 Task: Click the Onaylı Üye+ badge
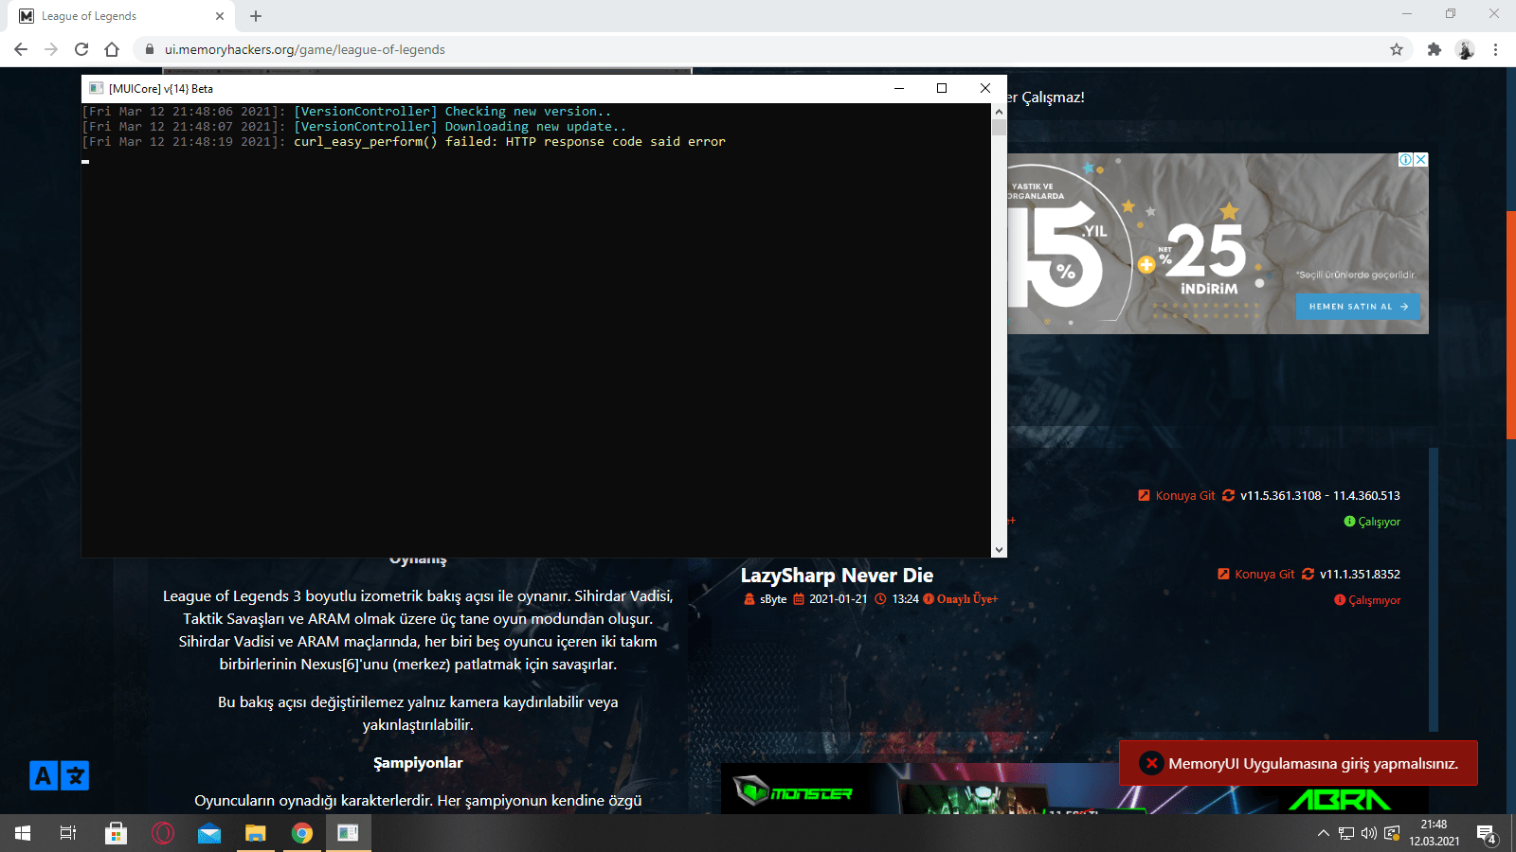pyautogui.click(x=961, y=599)
